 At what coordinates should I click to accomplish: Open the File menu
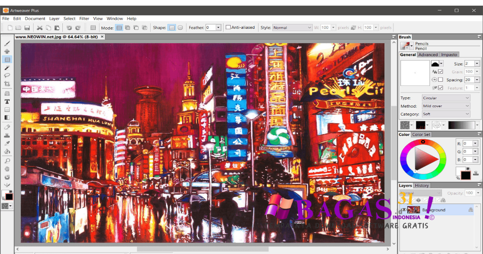pos(6,18)
